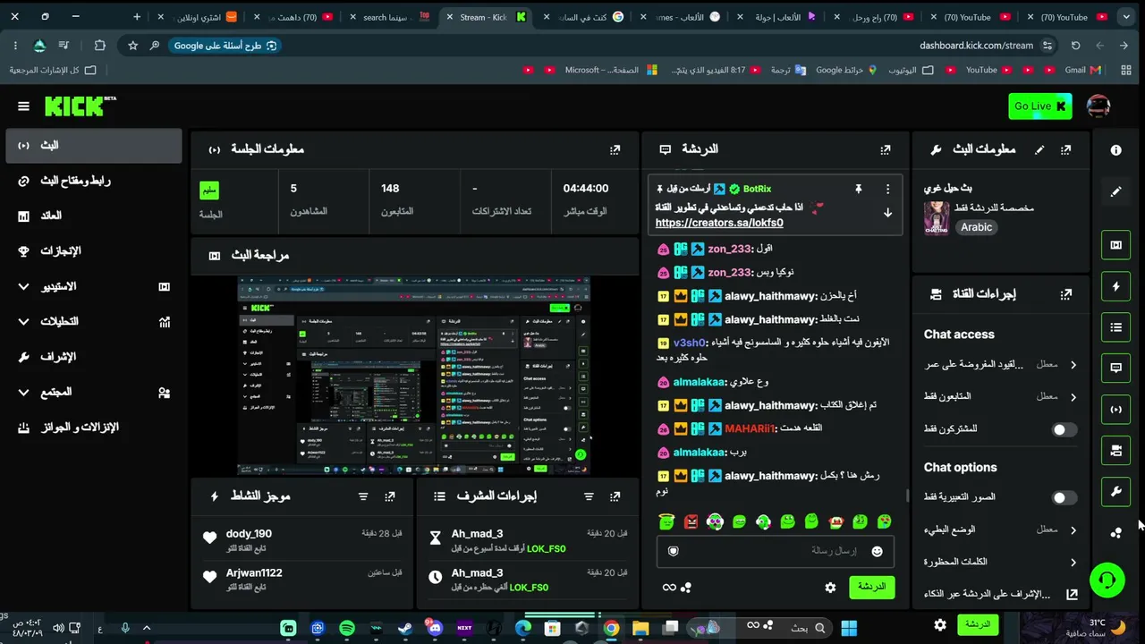The height and width of the screenshot is (644, 1145).
Task: Click the stream category thumbnail
Action: pos(937,218)
